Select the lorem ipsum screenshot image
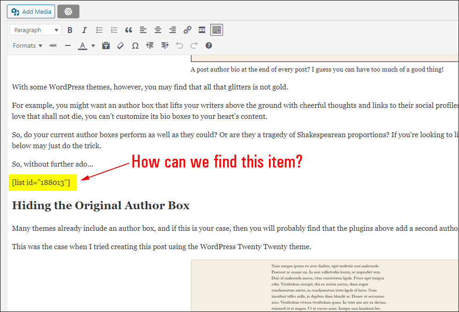Image resolution: width=459 pixels, height=312 pixels. [x=325, y=285]
